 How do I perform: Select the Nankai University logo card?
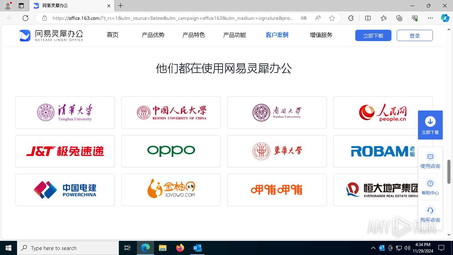click(277, 112)
